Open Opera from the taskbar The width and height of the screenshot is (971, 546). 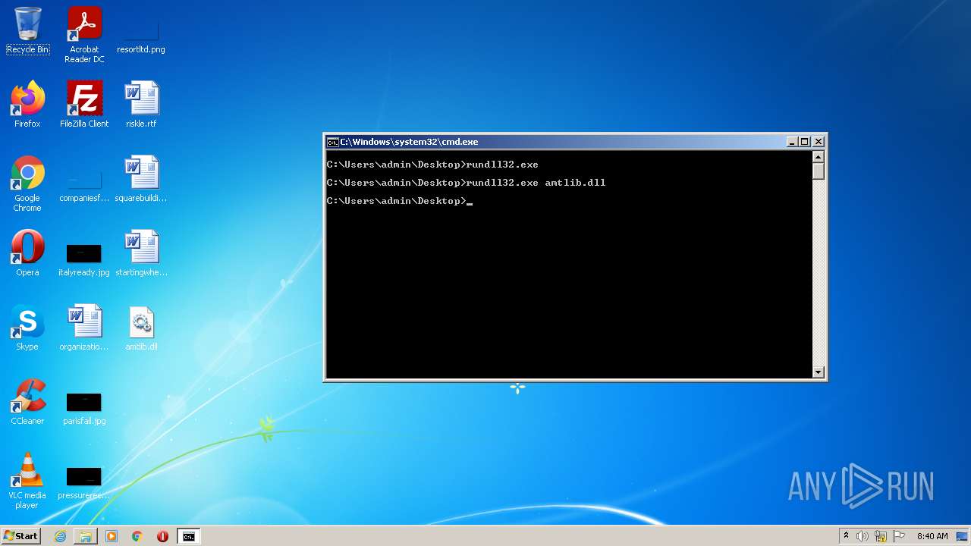click(162, 536)
